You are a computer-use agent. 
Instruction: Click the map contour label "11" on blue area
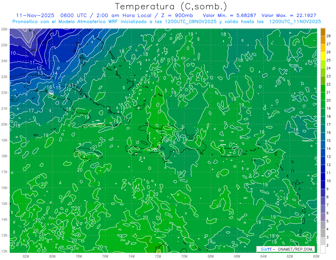32,63
